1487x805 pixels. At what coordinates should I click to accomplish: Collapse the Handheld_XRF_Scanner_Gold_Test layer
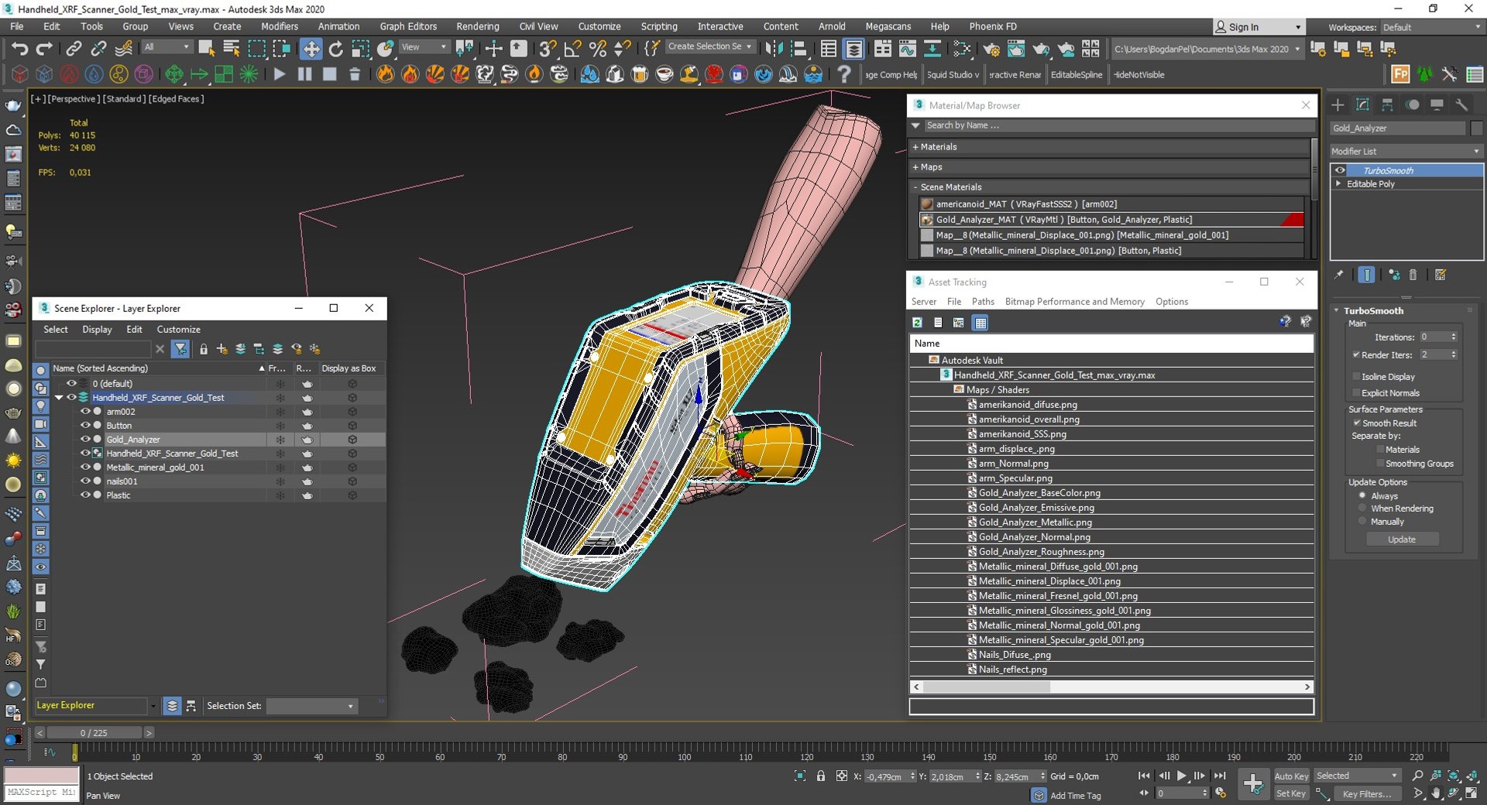click(x=59, y=398)
